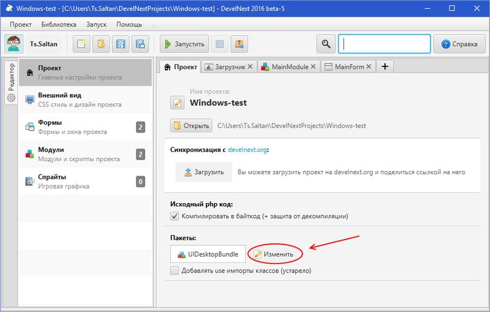The height and width of the screenshot is (312, 490).
Task: Select Формы in sidebar
Action: [x=86, y=127]
